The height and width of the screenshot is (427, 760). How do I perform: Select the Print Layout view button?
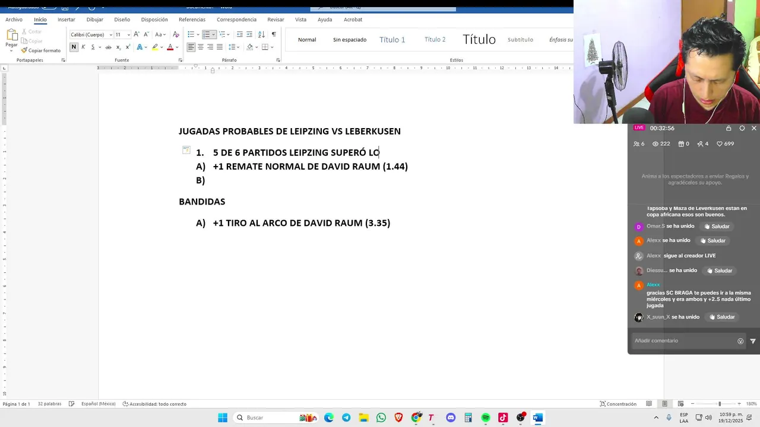pyautogui.click(x=664, y=404)
